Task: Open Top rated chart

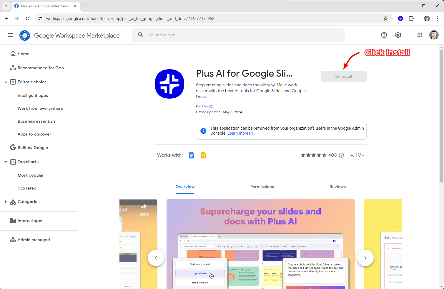Action: 27,188
